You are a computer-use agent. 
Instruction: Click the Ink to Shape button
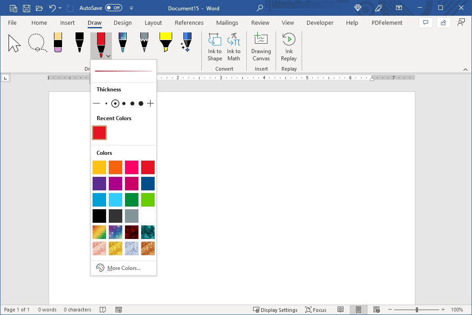[215, 47]
